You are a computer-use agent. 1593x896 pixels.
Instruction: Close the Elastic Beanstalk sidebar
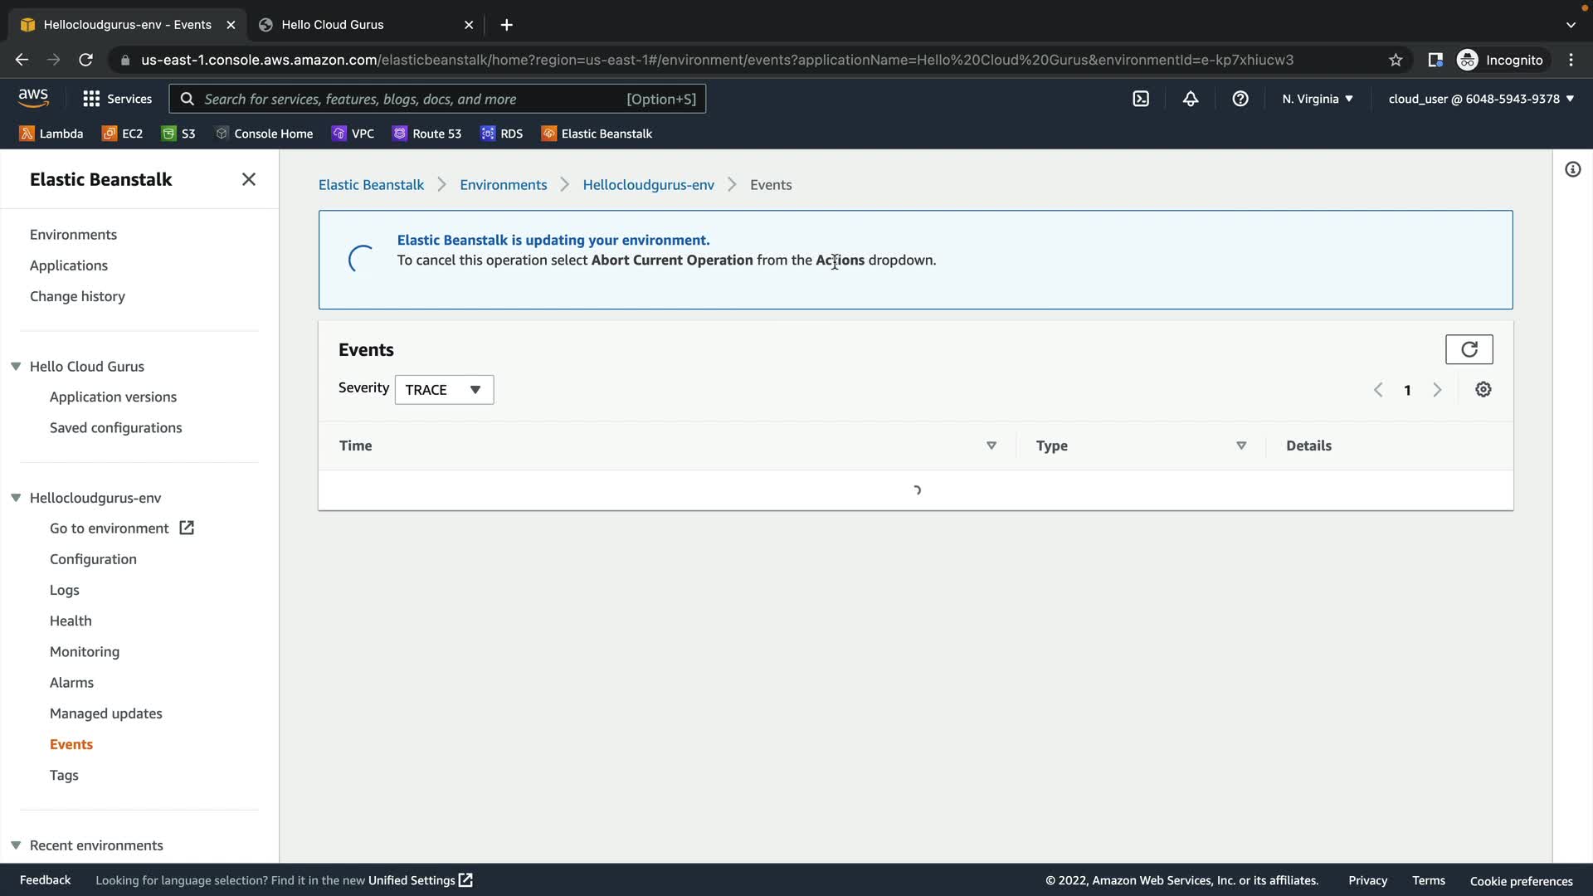point(248,179)
